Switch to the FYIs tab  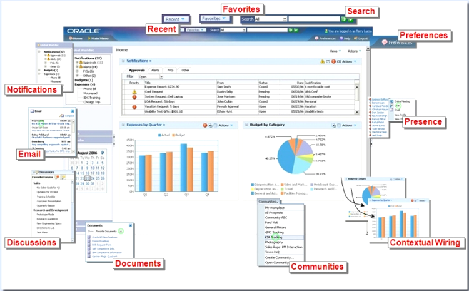pyautogui.click(x=170, y=70)
